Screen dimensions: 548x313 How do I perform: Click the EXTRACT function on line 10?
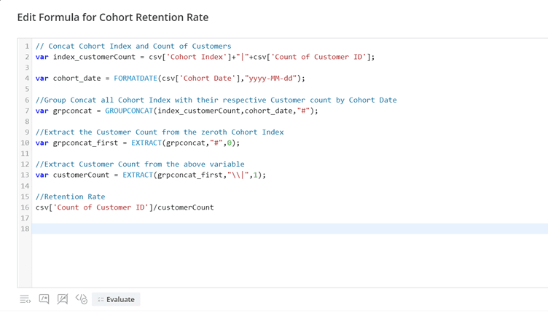click(146, 143)
